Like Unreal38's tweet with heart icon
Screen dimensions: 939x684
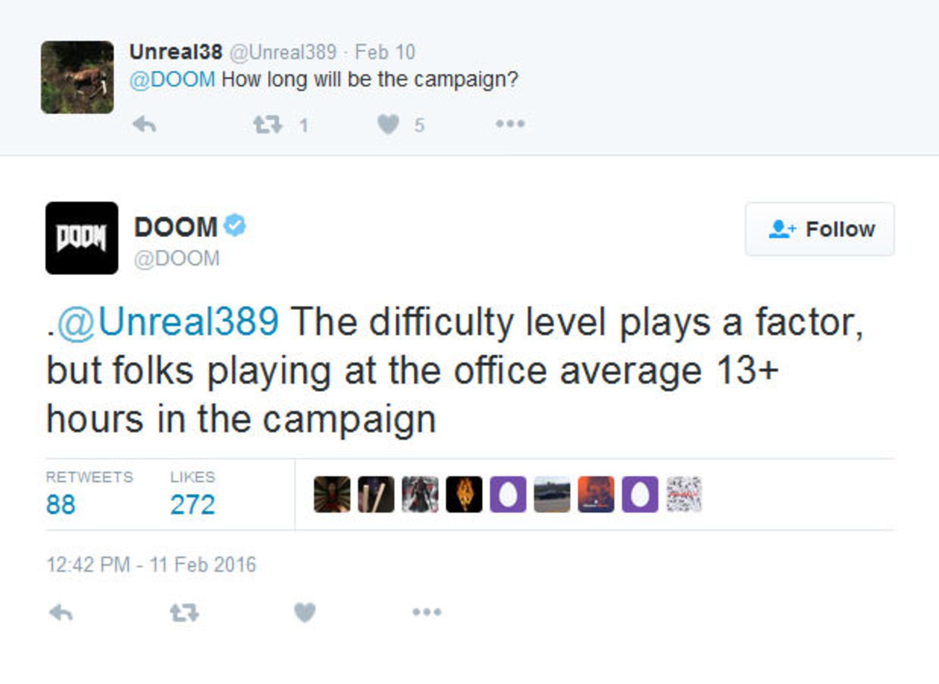(388, 124)
